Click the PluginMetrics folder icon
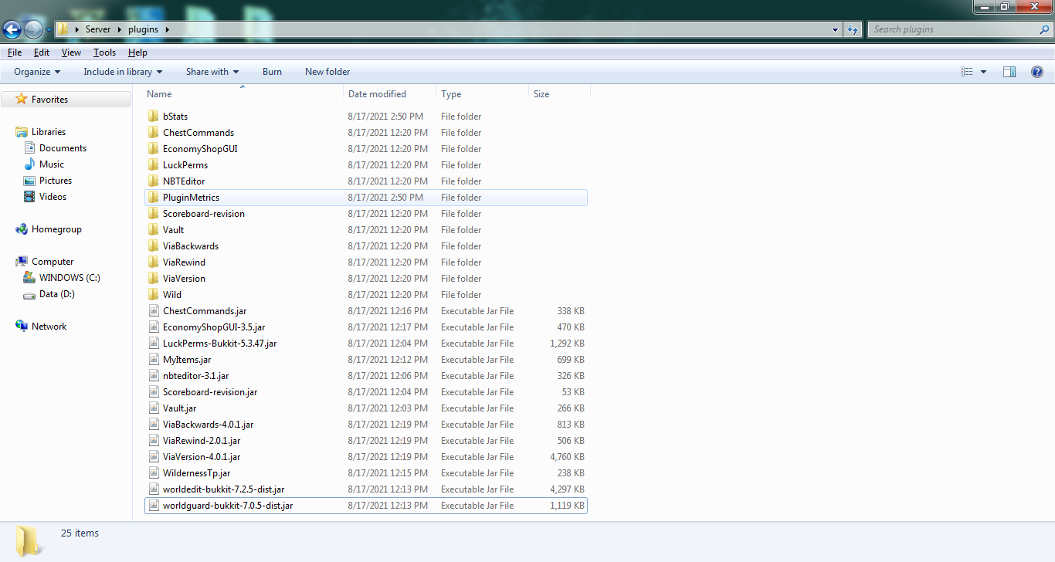 coord(154,198)
